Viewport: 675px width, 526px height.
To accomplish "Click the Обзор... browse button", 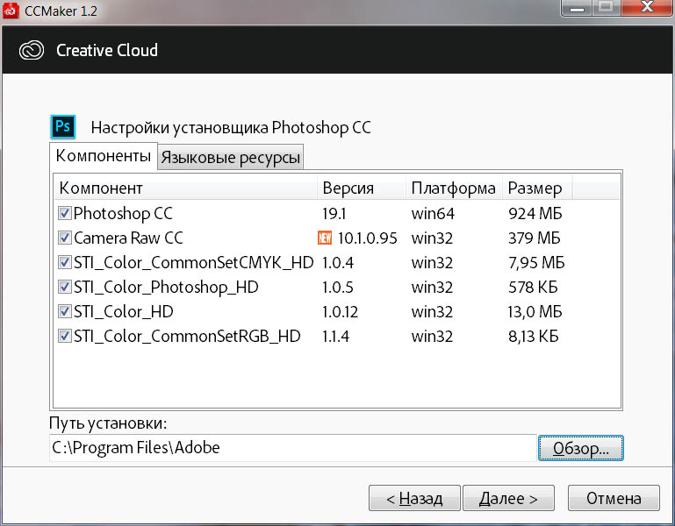I will click(580, 448).
